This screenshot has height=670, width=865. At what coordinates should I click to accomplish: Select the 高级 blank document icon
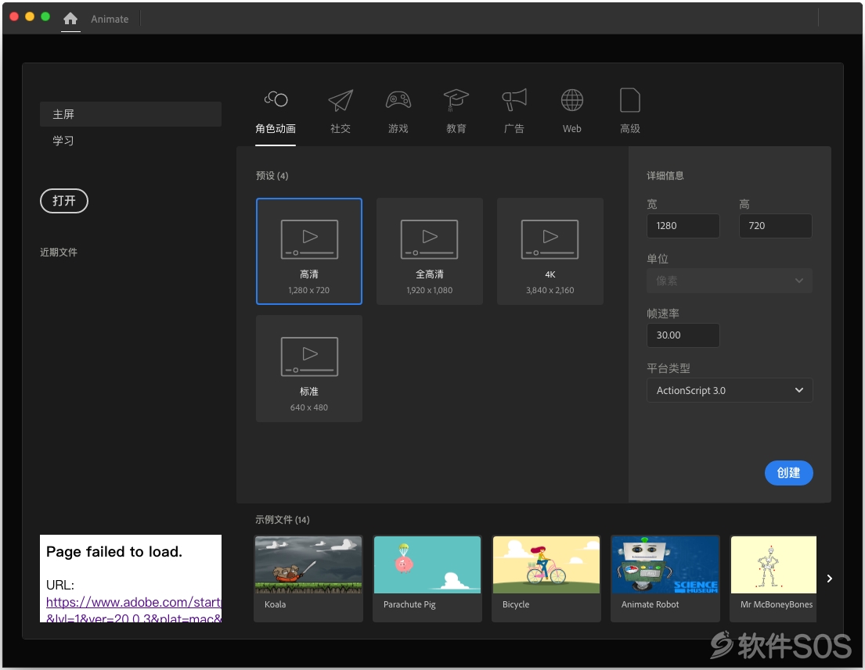pos(630,100)
